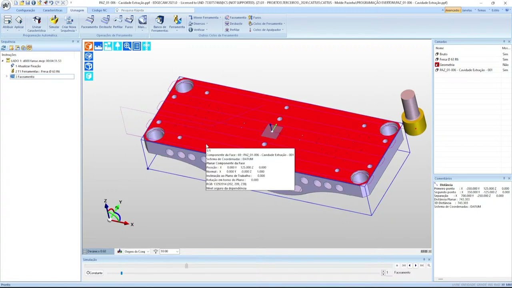Click the save icon in quick access toolbar

[x=28, y=3]
